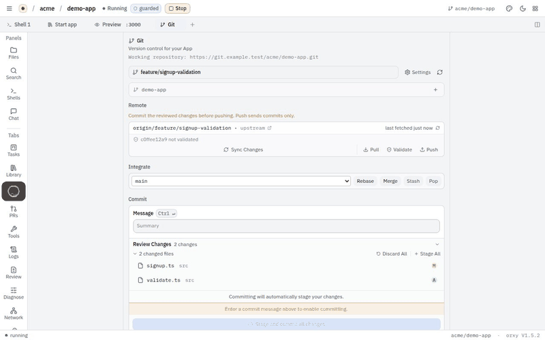
Task: Open the hamburger menu
Action: pyautogui.click(x=10, y=8)
